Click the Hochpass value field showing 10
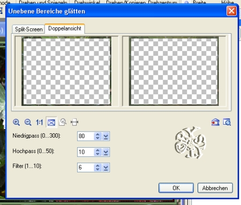The height and width of the screenshot is (205, 241). pyautogui.click(x=86, y=152)
